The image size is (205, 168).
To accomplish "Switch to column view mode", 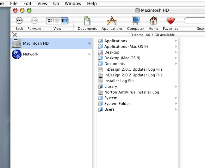I will pyautogui.click(x=65, y=21).
